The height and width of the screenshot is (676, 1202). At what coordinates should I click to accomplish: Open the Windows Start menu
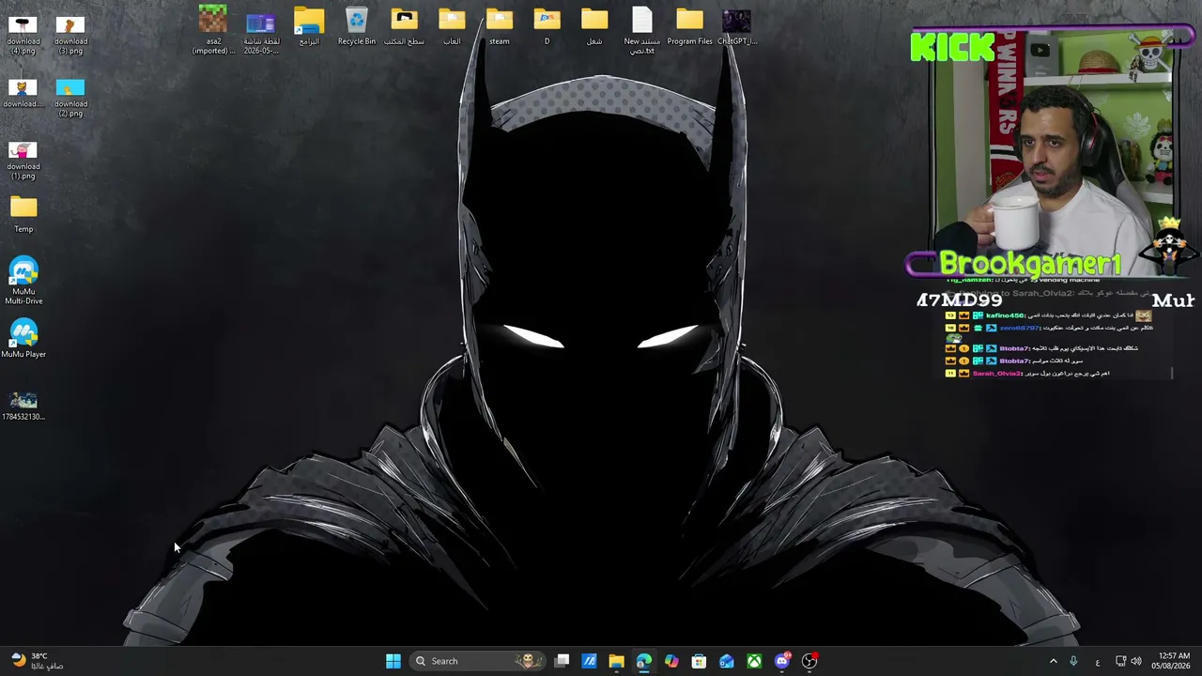point(393,661)
